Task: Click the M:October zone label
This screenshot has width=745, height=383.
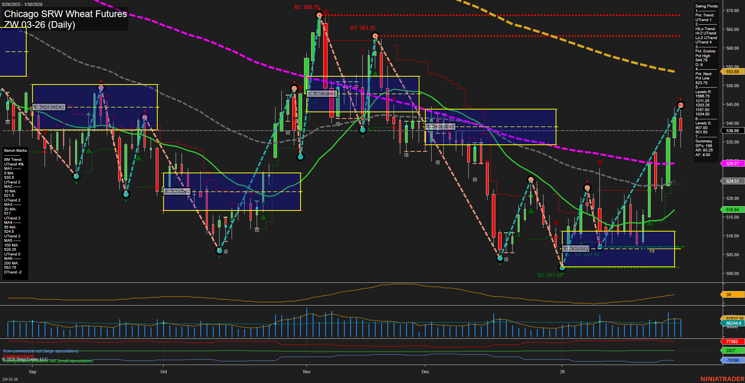Action: pos(176,192)
